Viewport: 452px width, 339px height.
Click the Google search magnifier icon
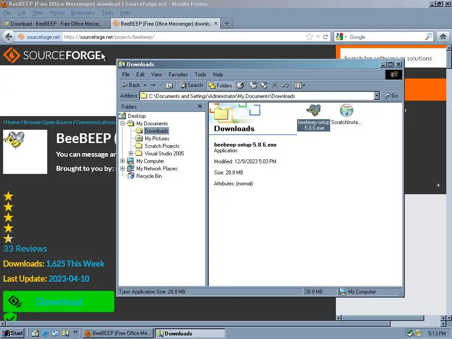point(428,37)
